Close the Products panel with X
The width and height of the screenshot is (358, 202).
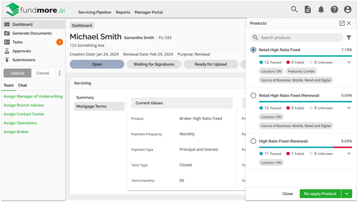point(349,23)
